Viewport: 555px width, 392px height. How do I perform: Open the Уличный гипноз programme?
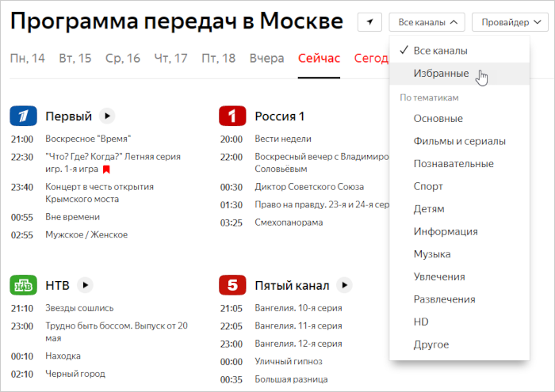click(289, 361)
